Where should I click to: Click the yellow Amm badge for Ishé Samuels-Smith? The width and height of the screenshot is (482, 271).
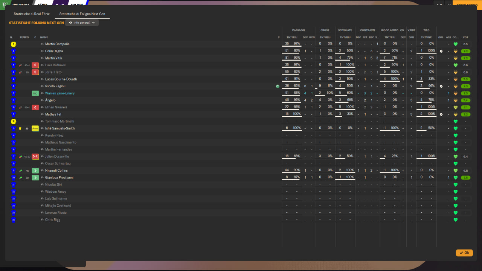pyautogui.click(x=35, y=128)
